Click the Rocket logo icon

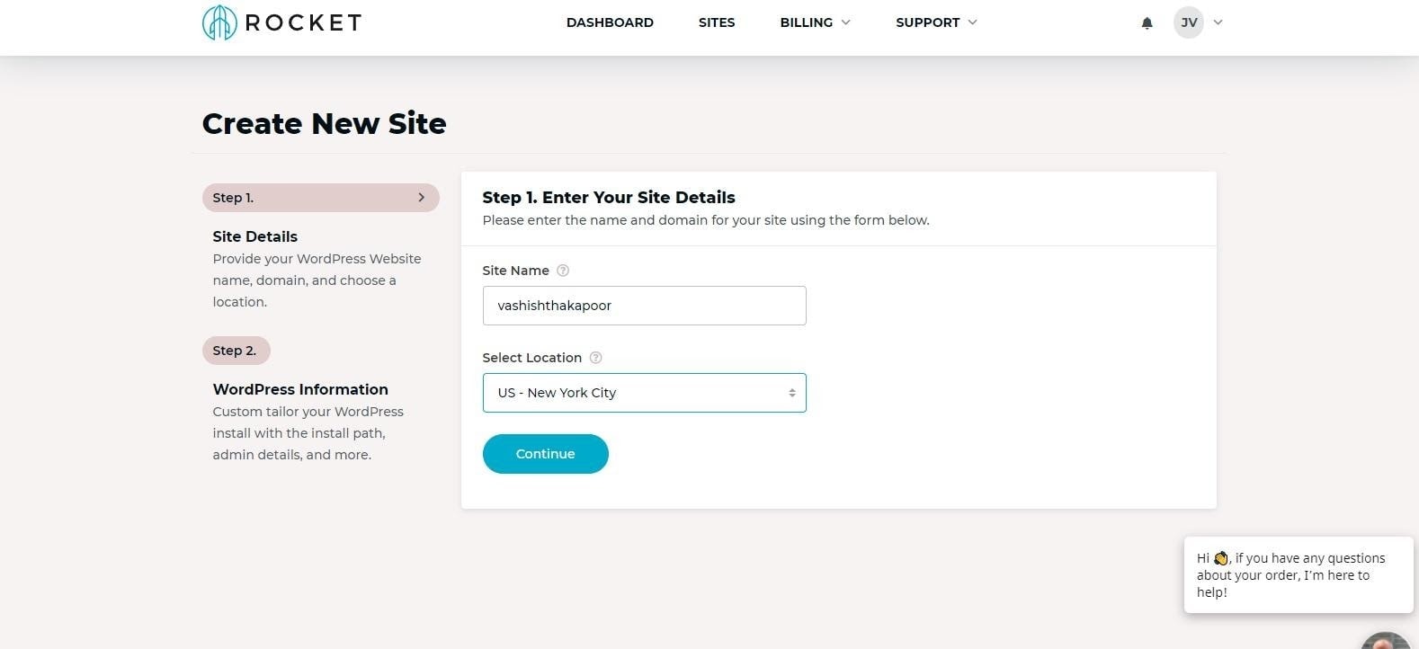(219, 22)
